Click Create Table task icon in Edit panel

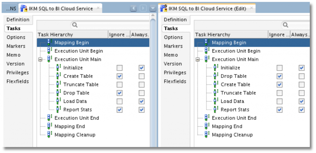[x=216, y=84]
